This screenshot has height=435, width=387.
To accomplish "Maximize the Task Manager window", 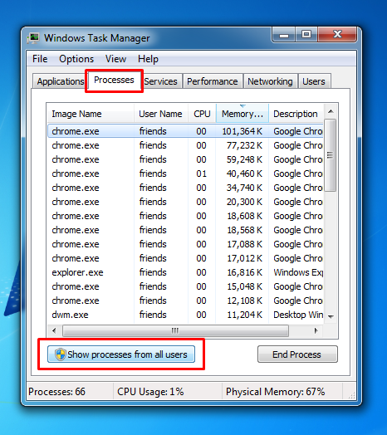I will [x=306, y=35].
